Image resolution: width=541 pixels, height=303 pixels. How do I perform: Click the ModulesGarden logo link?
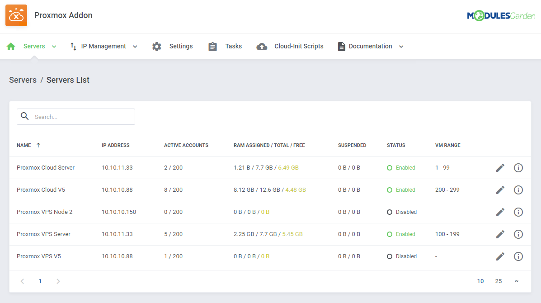click(501, 15)
